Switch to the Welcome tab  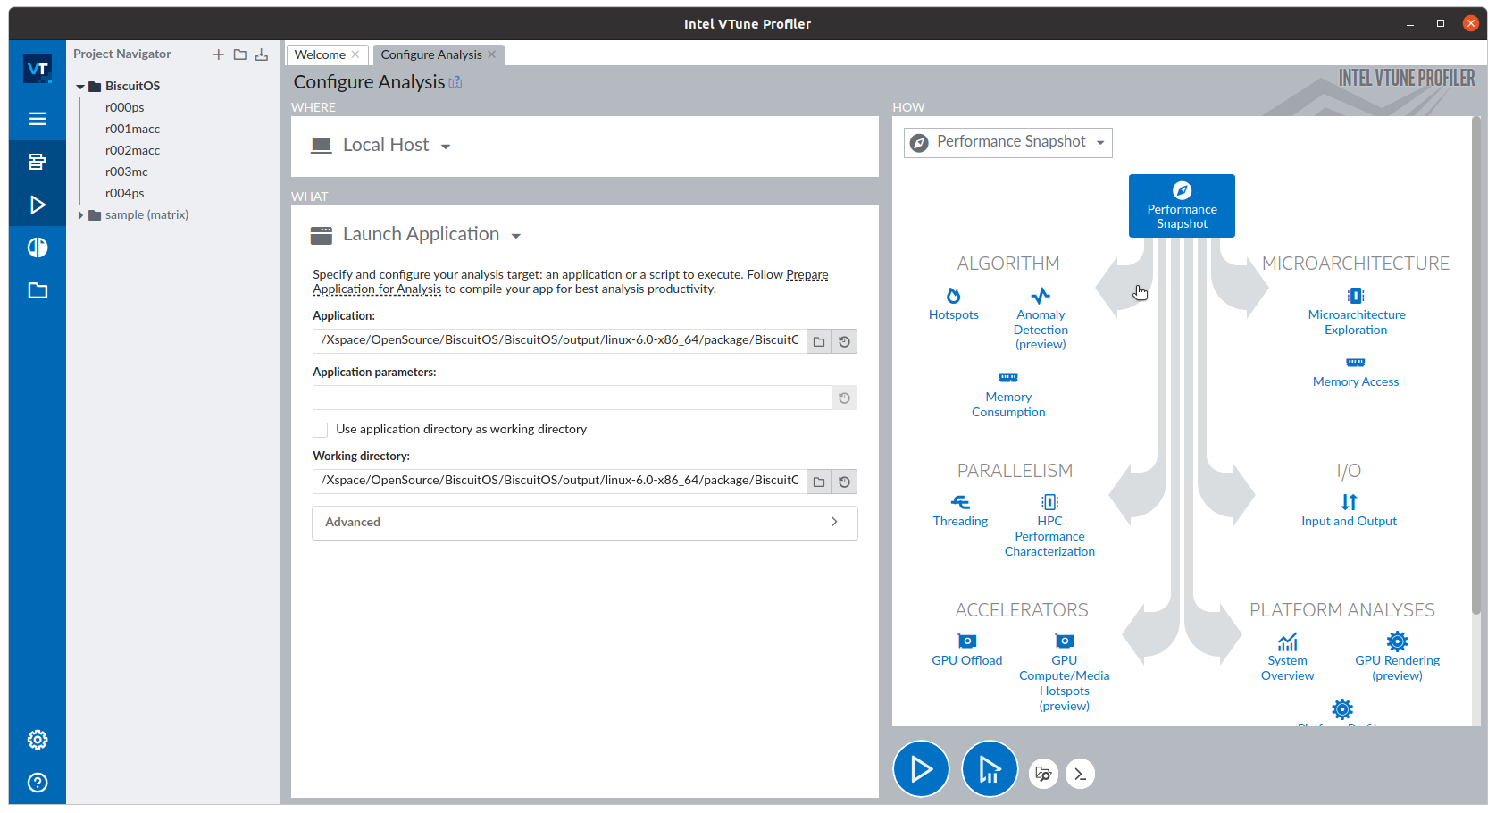tap(320, 54)
